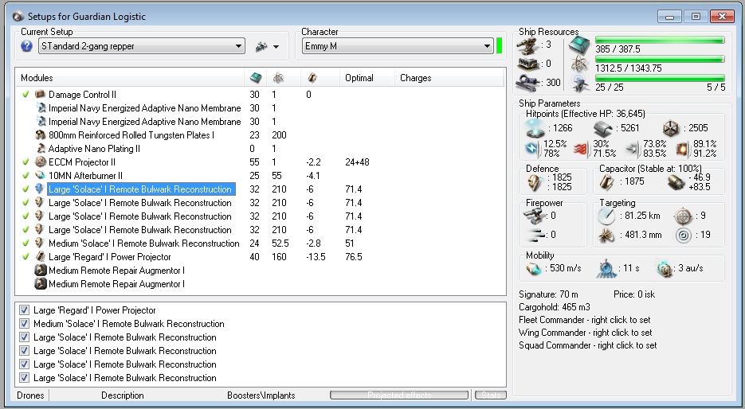745x409 pixels.
Task: Click the 800mm Reinforced Rolled Tungsten Plates icon
Action: click(40, 135)
